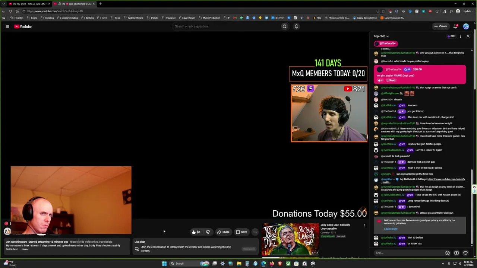Go to the browser home page
This screenshot has height=268, width=477.
click(17, 11)
